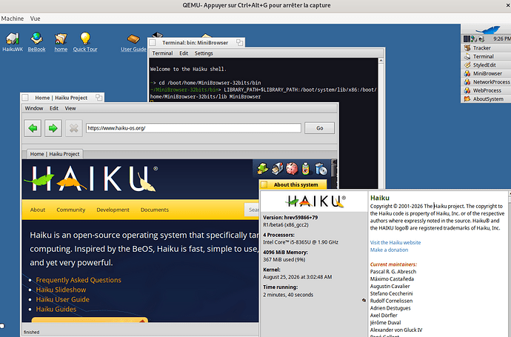Screen dimensions: 511x337
Task: Open the BeBook desktop icon
Action: tap(36, 42)
